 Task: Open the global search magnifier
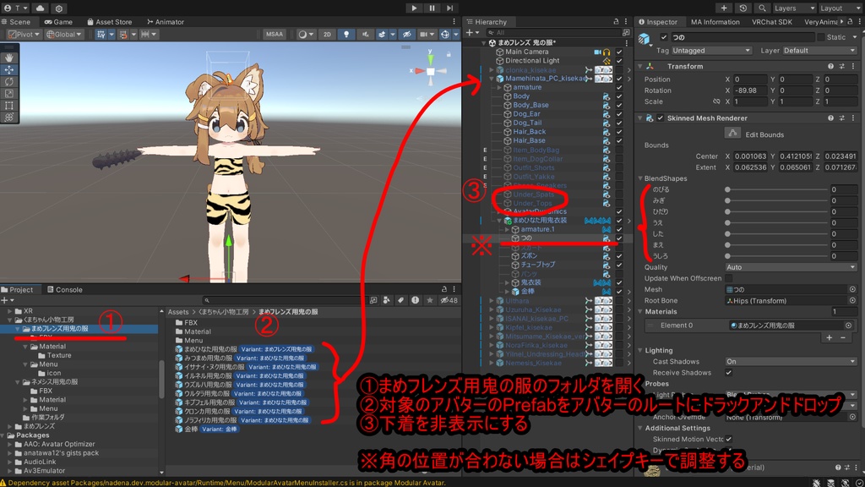pyautogui.click(x=762, y=8)
